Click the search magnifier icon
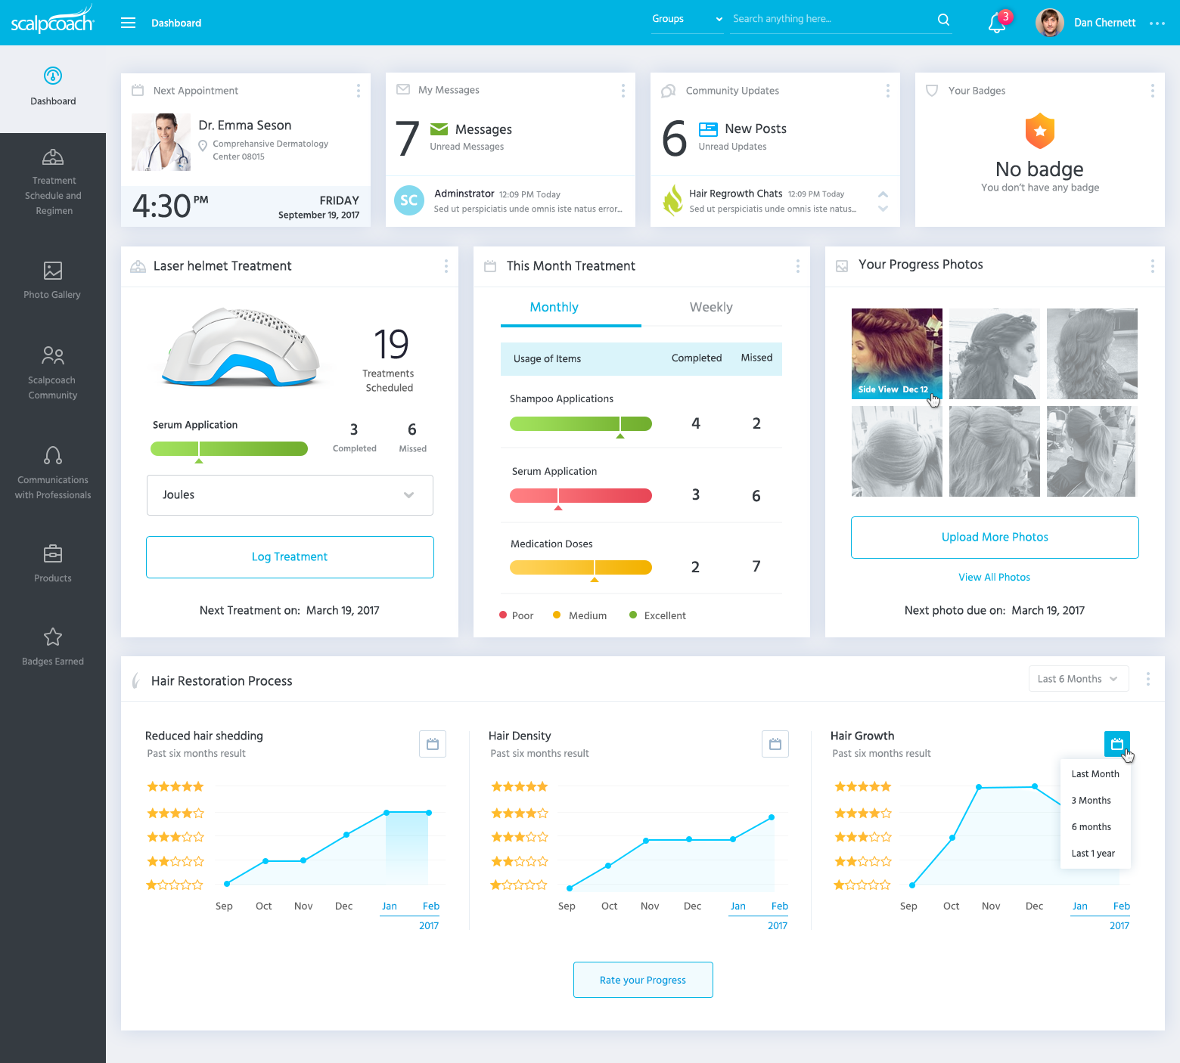This screenshot has width=1180, height=1063. click(x=943, y=20)
